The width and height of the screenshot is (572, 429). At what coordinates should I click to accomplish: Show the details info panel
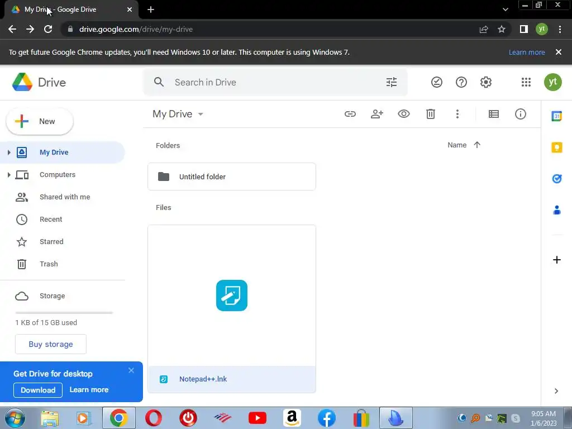(x=520, y=114)
